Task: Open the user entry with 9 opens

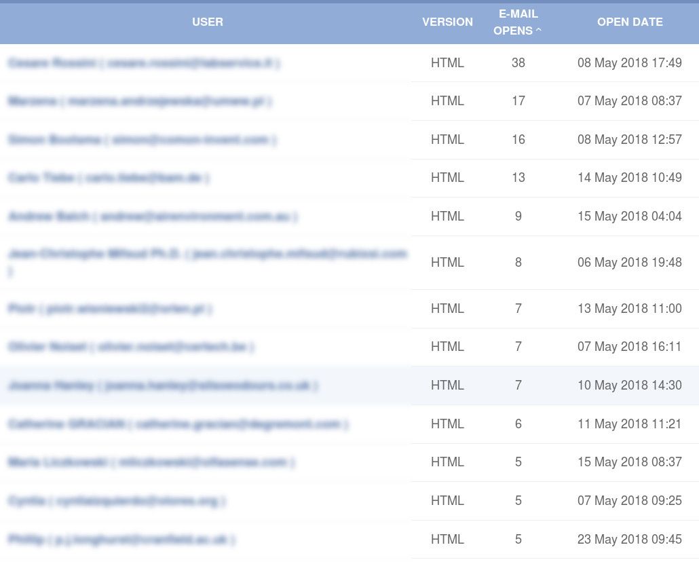Action: point(153,217)
